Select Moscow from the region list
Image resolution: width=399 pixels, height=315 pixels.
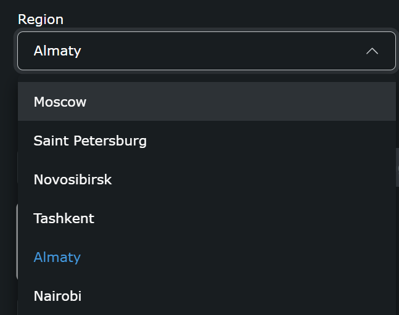tap(60, 102)
